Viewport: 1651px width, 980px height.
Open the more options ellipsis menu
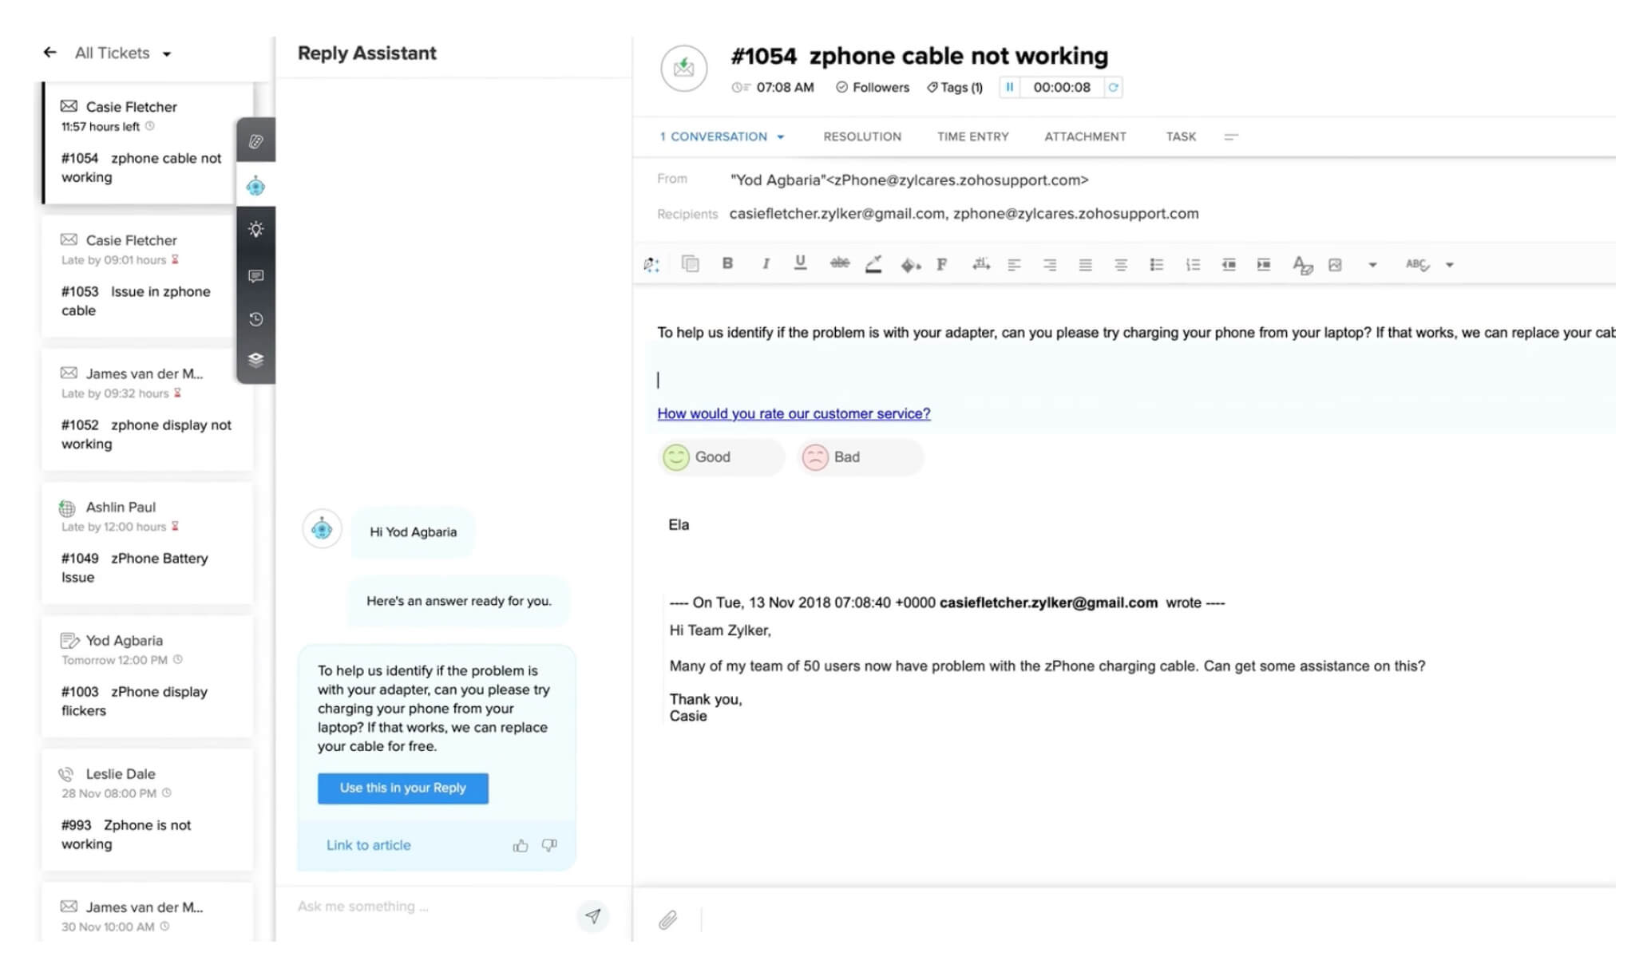click(x=1233, y=136)
